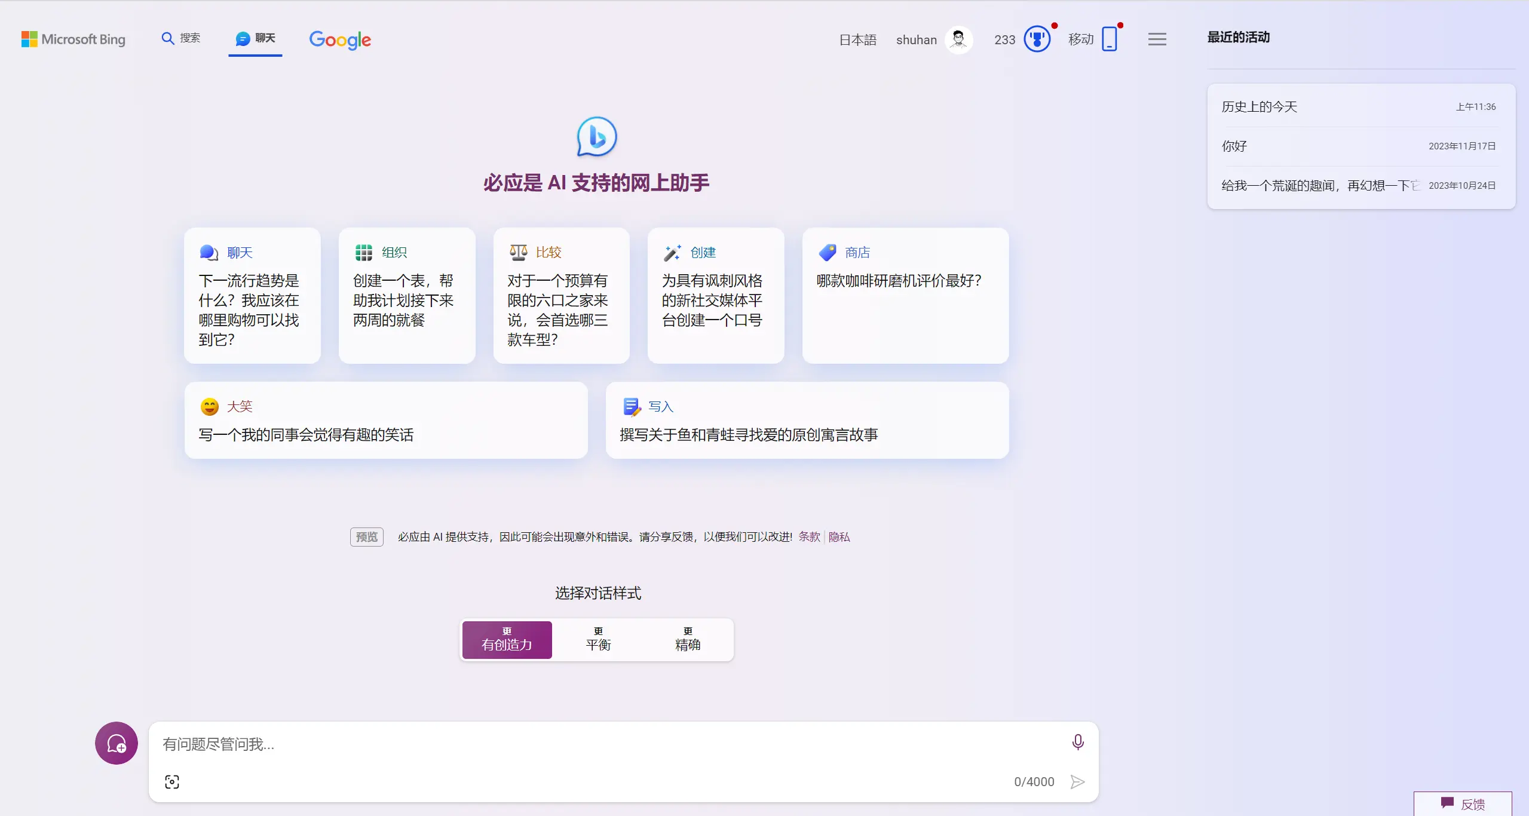Click the 写入 document pencil icon

tap(632, 407)
